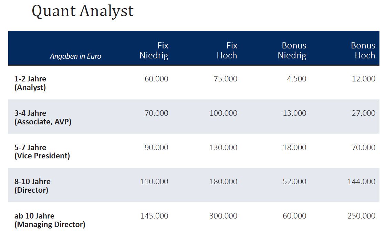Select the 4.500 bonus cell
386x246 pixels.
[x=296, y=79]
